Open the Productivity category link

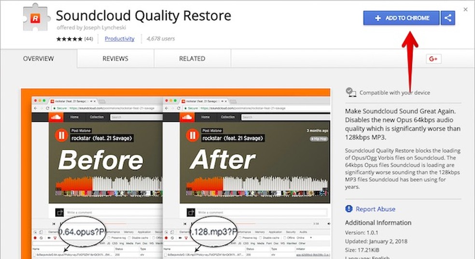[119, 39]
